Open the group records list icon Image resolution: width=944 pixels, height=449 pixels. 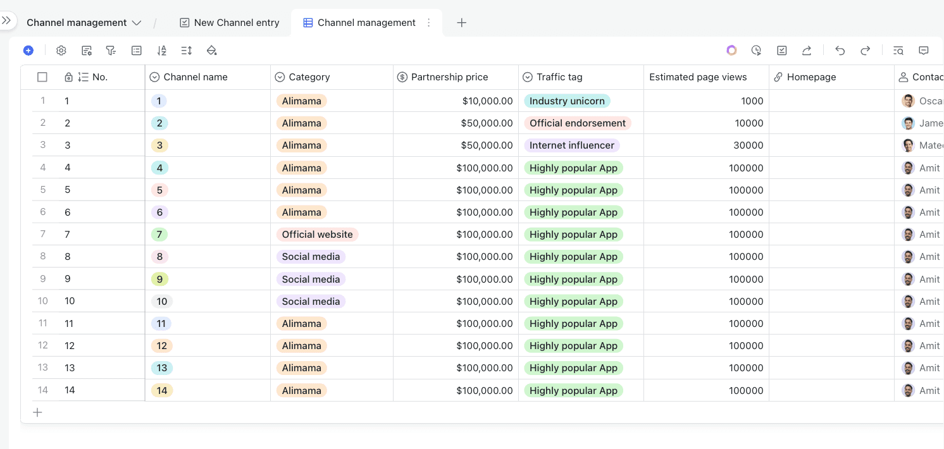pos(136,51)
